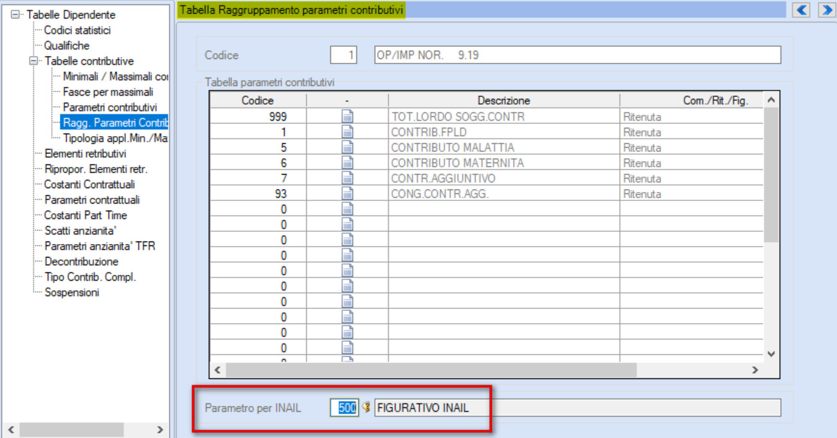Click table scroll up arrow

pos(771,100)
